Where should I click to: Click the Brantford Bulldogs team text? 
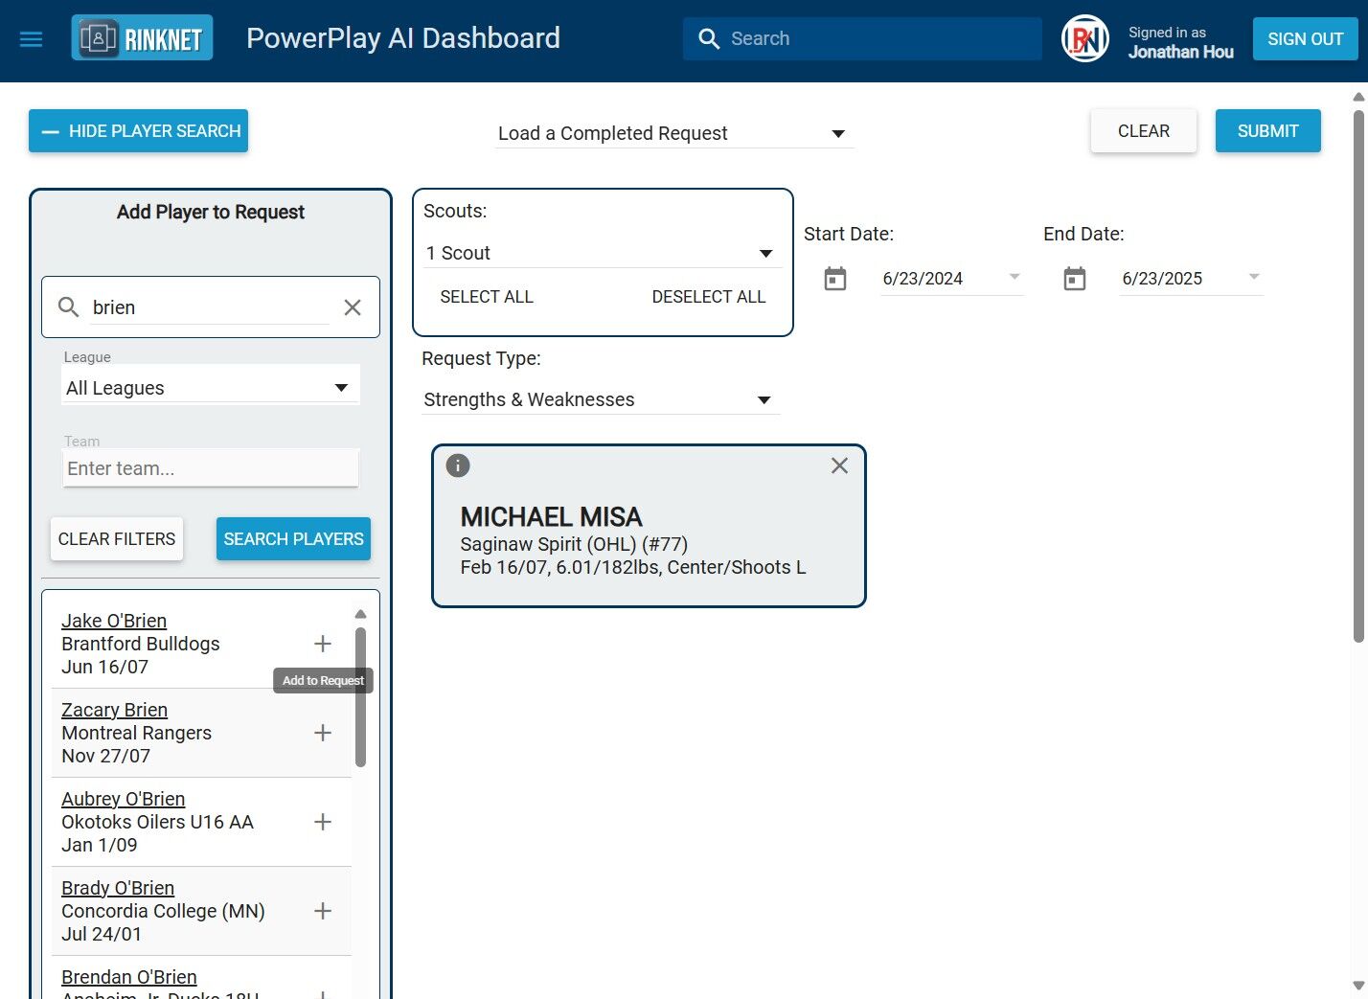(x=141, y=644)
